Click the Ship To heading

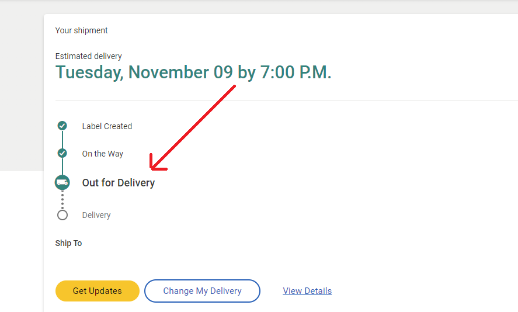click(68, 243)
